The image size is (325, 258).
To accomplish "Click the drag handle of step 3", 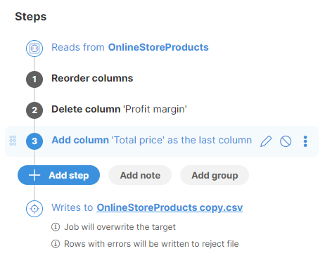I will pos(13,141).
